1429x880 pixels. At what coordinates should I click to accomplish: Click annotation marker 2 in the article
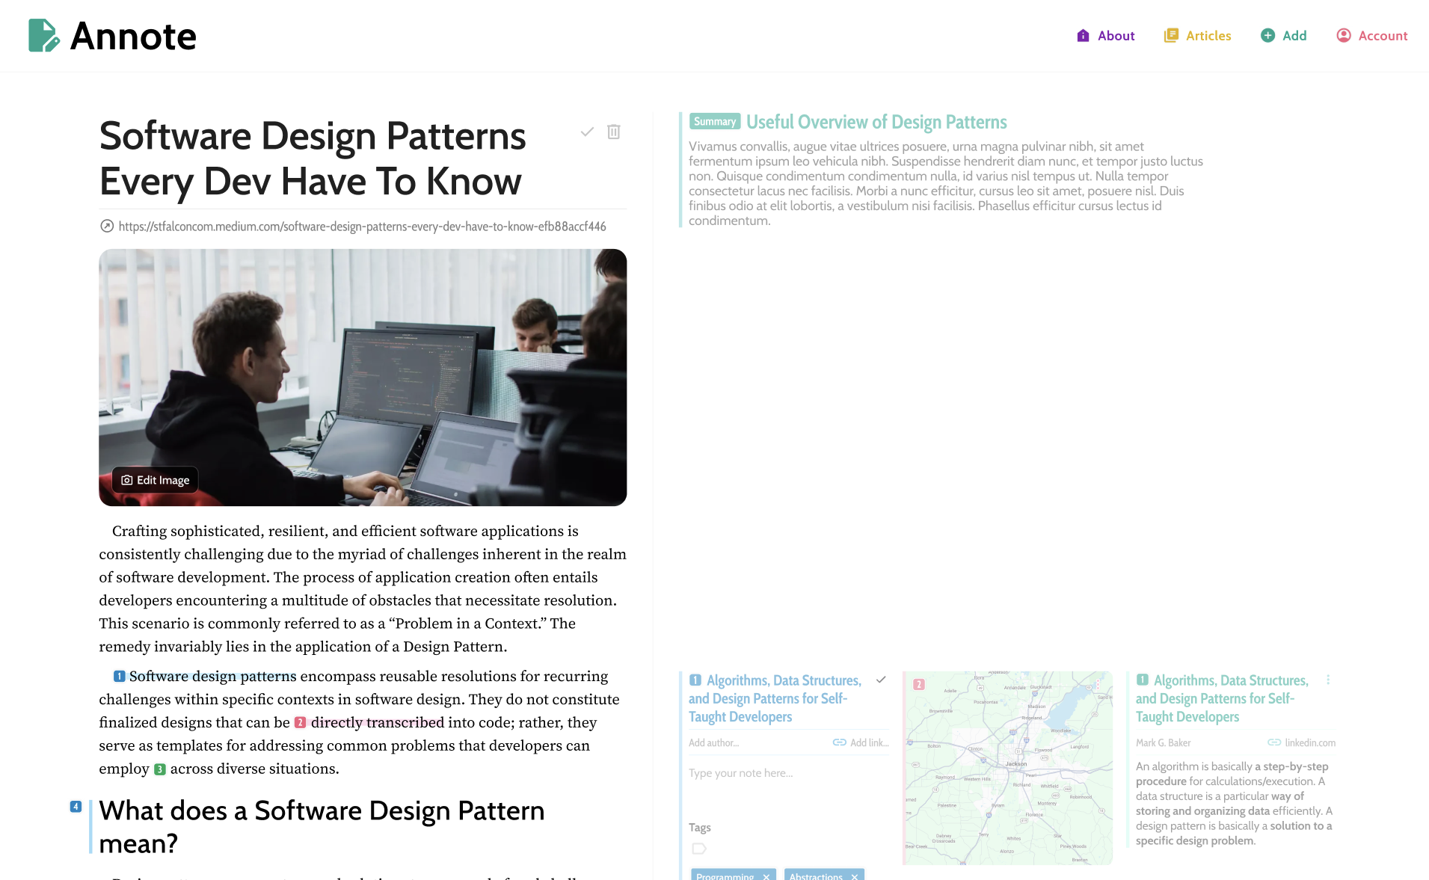(301, 723)
